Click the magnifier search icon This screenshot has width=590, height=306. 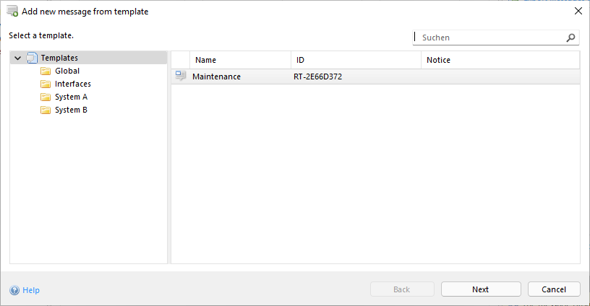pyautogui.click(x=570, y=38)
